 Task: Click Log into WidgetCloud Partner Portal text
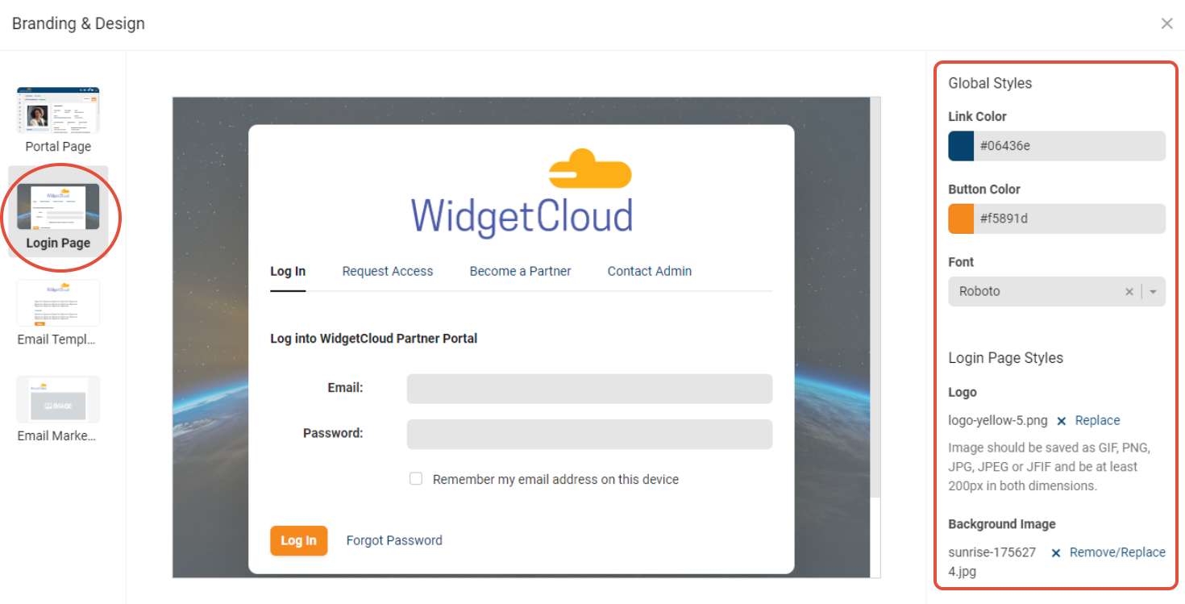(x=374, y=339)
